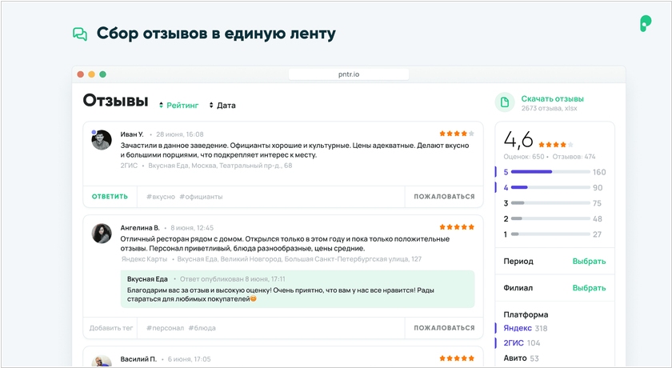This screenshot has height=368, width=672.
Task: Click the 28 июня, 16:08 timestamp
Action: coord(179,134)
